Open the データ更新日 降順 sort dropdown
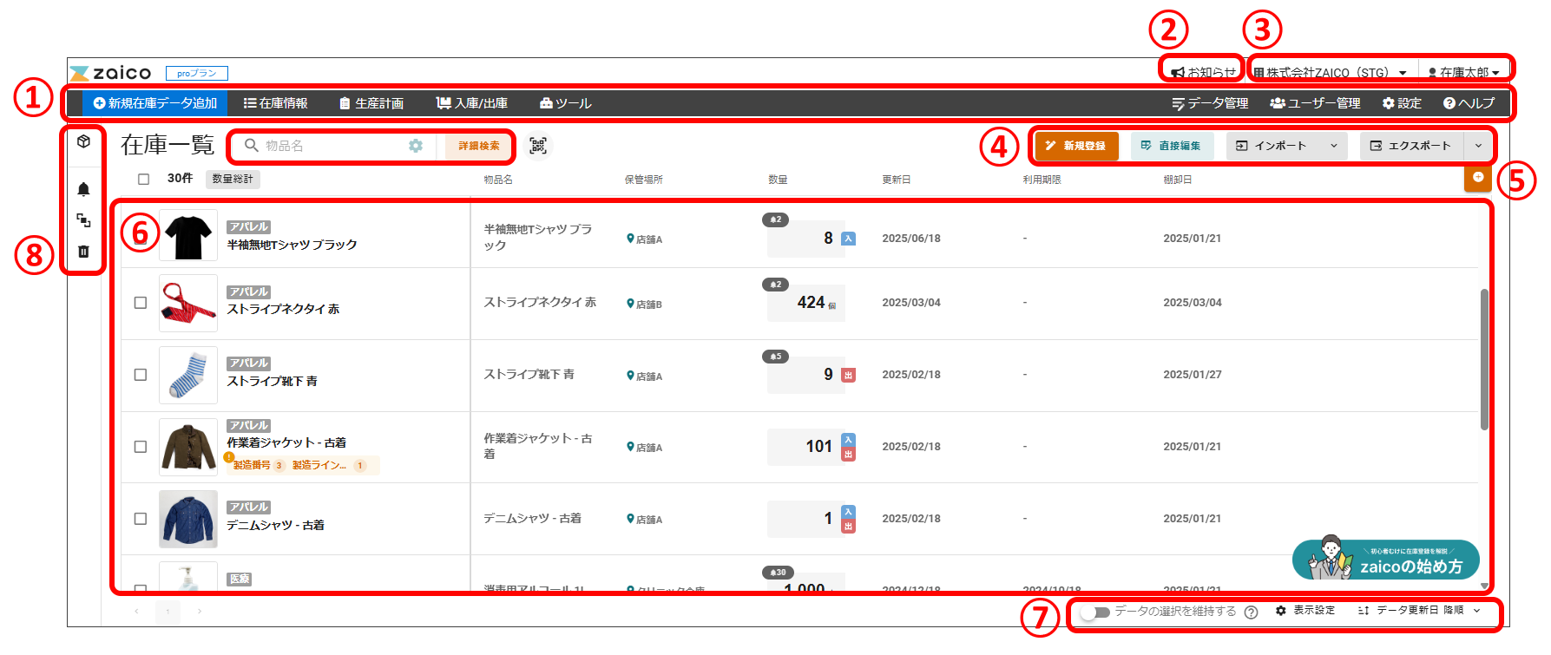Viewport: 1551px width, 655px height. tap(1419, 611)
